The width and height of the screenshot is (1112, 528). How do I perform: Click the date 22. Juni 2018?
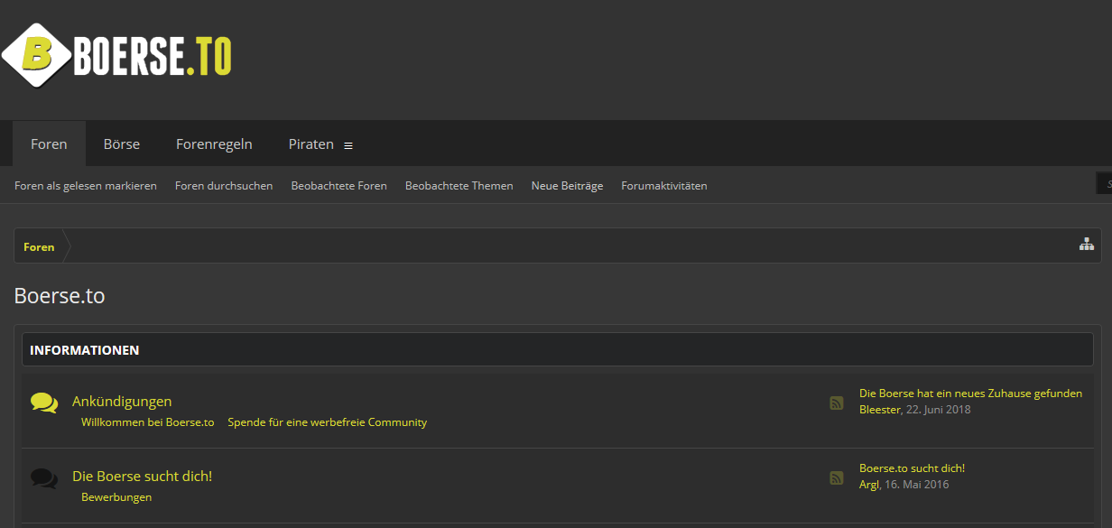tap(939, 410)
